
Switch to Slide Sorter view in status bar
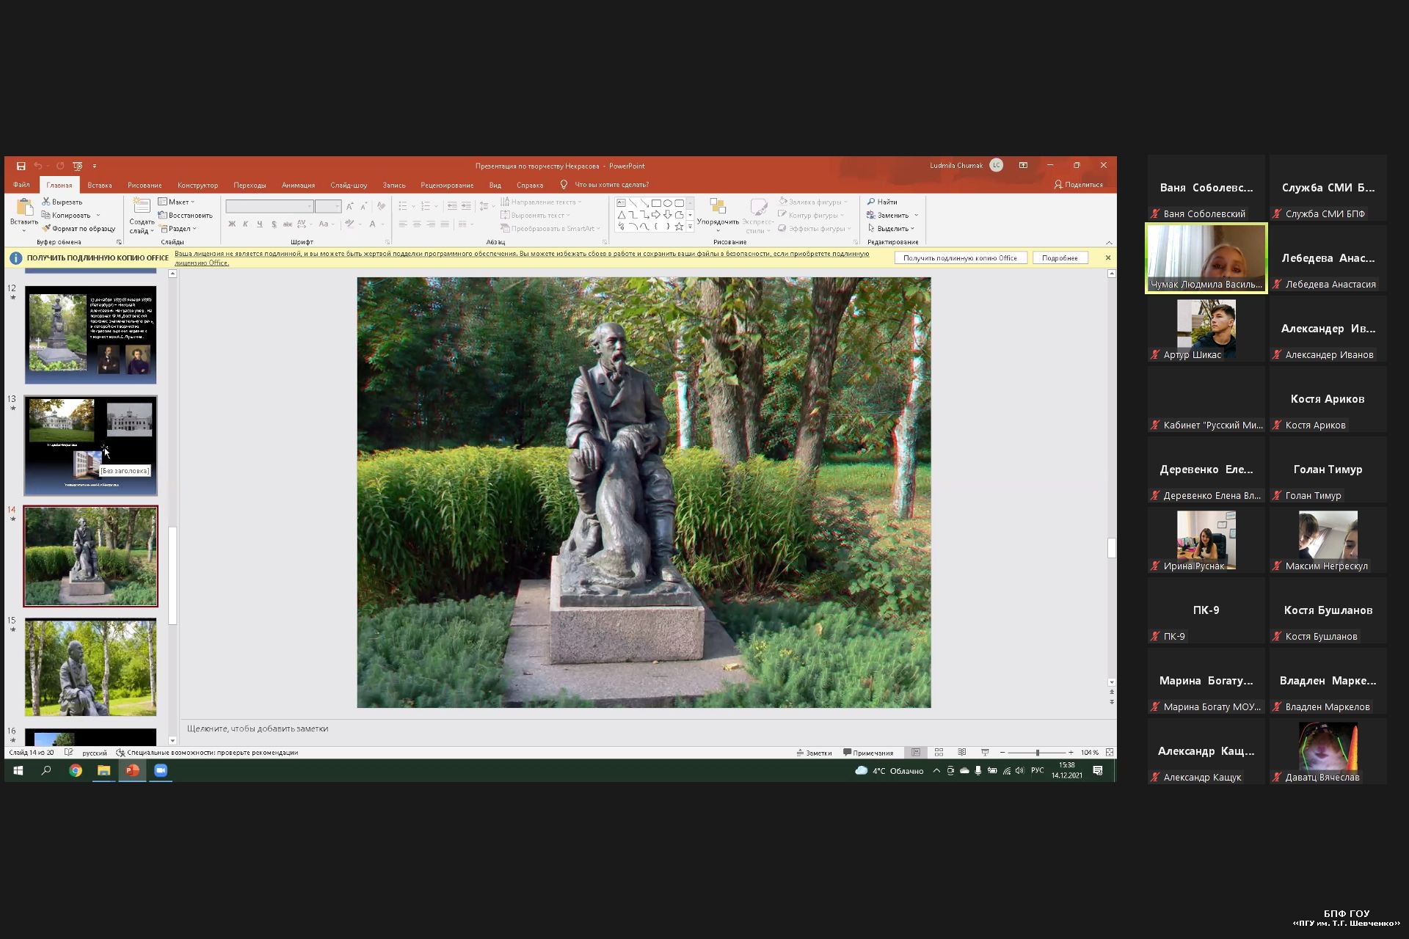939,753
